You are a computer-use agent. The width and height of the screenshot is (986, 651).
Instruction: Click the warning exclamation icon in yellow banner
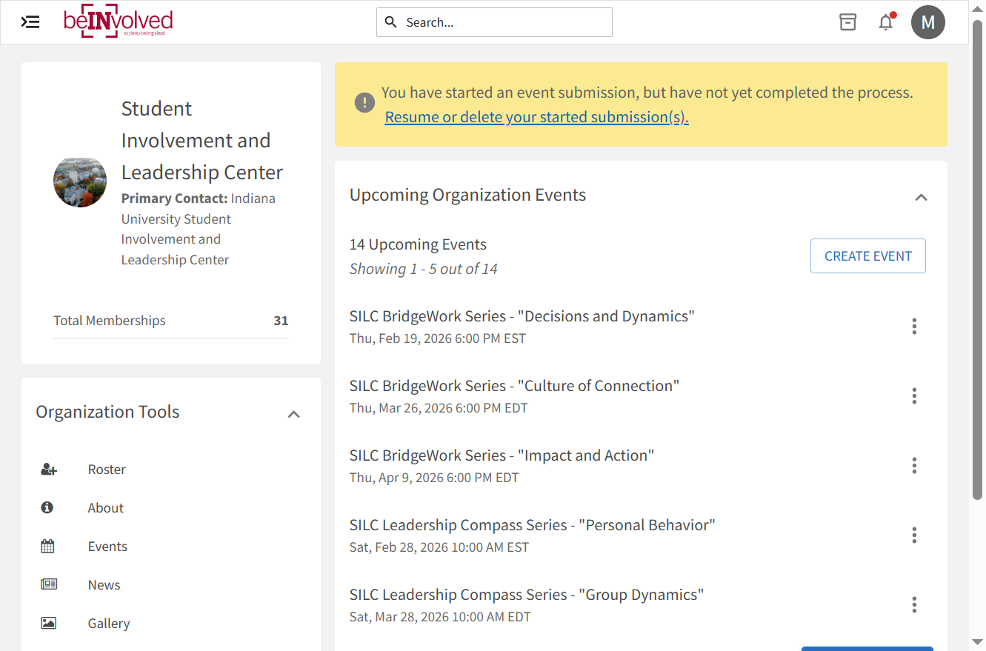pyautogui.click(x=364, y=102)
